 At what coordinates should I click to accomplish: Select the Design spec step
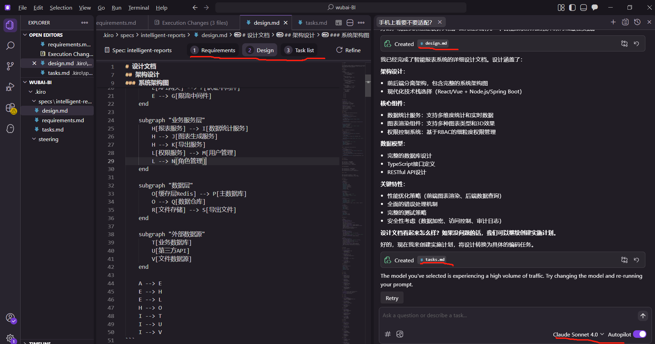click(260, 50)
